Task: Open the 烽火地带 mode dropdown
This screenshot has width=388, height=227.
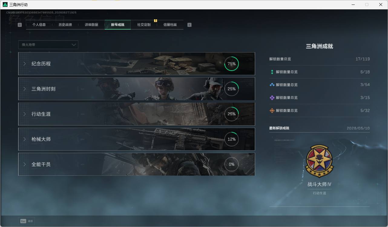Action: click(48, 45)
